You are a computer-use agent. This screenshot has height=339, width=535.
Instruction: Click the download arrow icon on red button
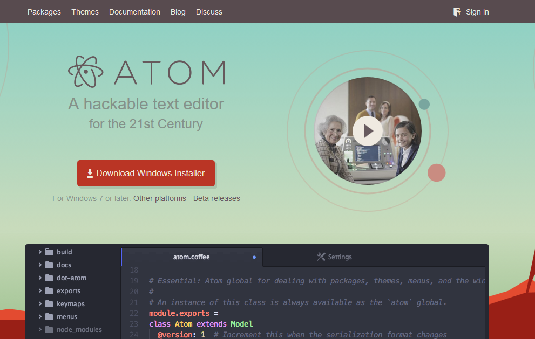(90, 174)
